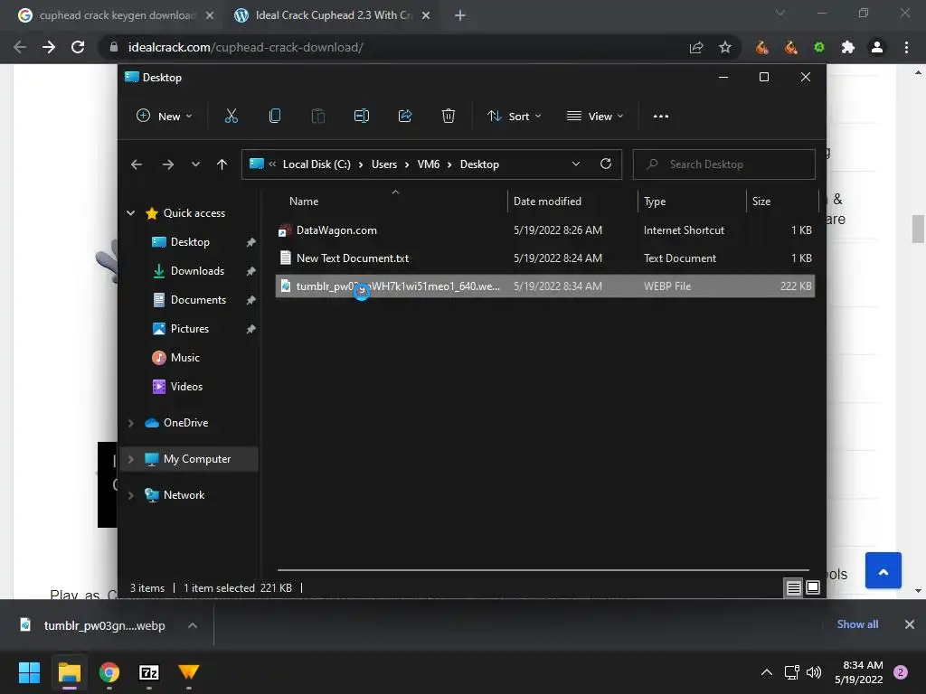Reload the Chrome page

click(x=78, y=47)
